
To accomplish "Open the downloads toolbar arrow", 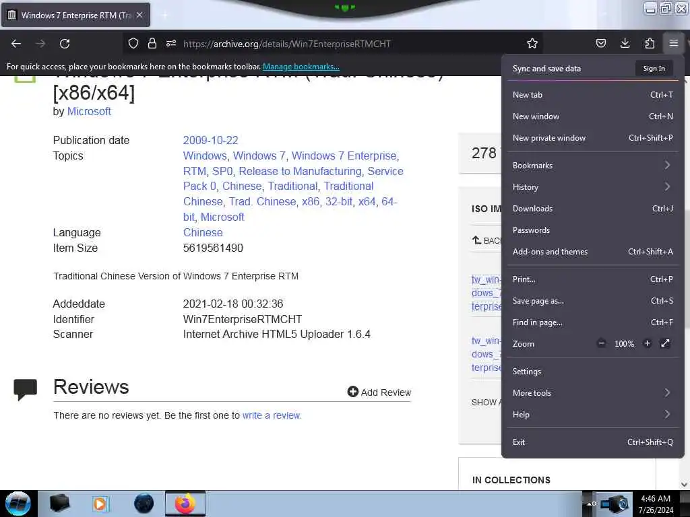I will [625, 43].
